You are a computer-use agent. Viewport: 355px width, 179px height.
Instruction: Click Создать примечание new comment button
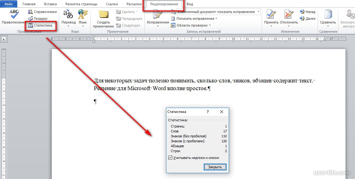point(103,19)
